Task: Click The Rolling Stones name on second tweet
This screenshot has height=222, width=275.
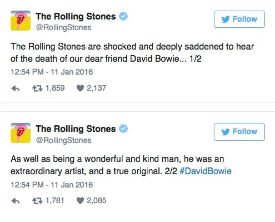Action: 76,128
